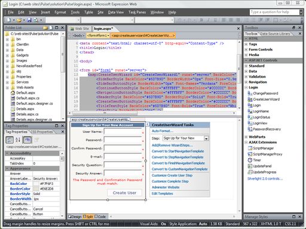This screenshot has width=306, height=229.
Task: Click the New Page toolbar icon
Action: point(8,20)
